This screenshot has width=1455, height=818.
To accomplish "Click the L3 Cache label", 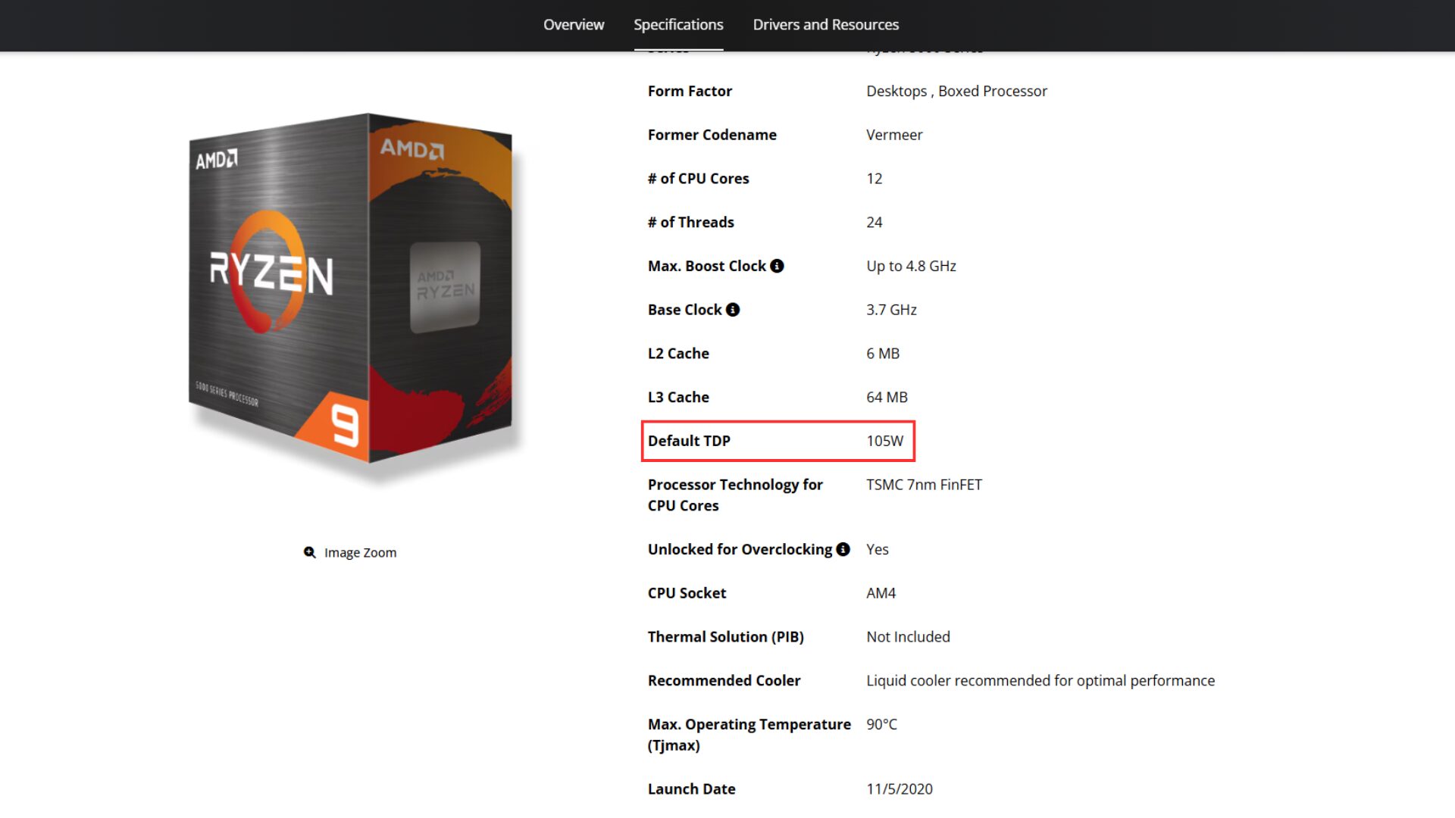I will (x=678, y=398).
